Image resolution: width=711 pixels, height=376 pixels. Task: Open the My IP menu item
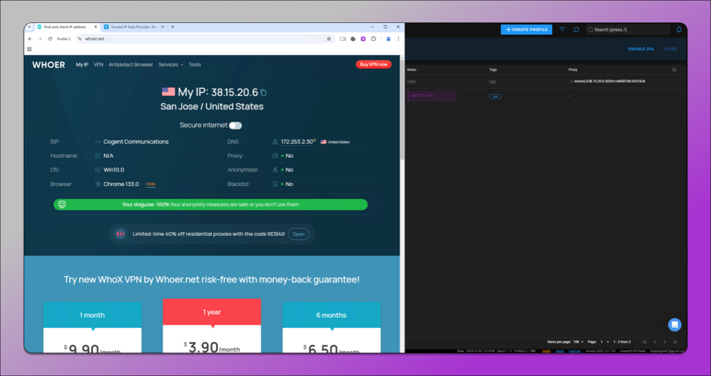pos(82,65)
